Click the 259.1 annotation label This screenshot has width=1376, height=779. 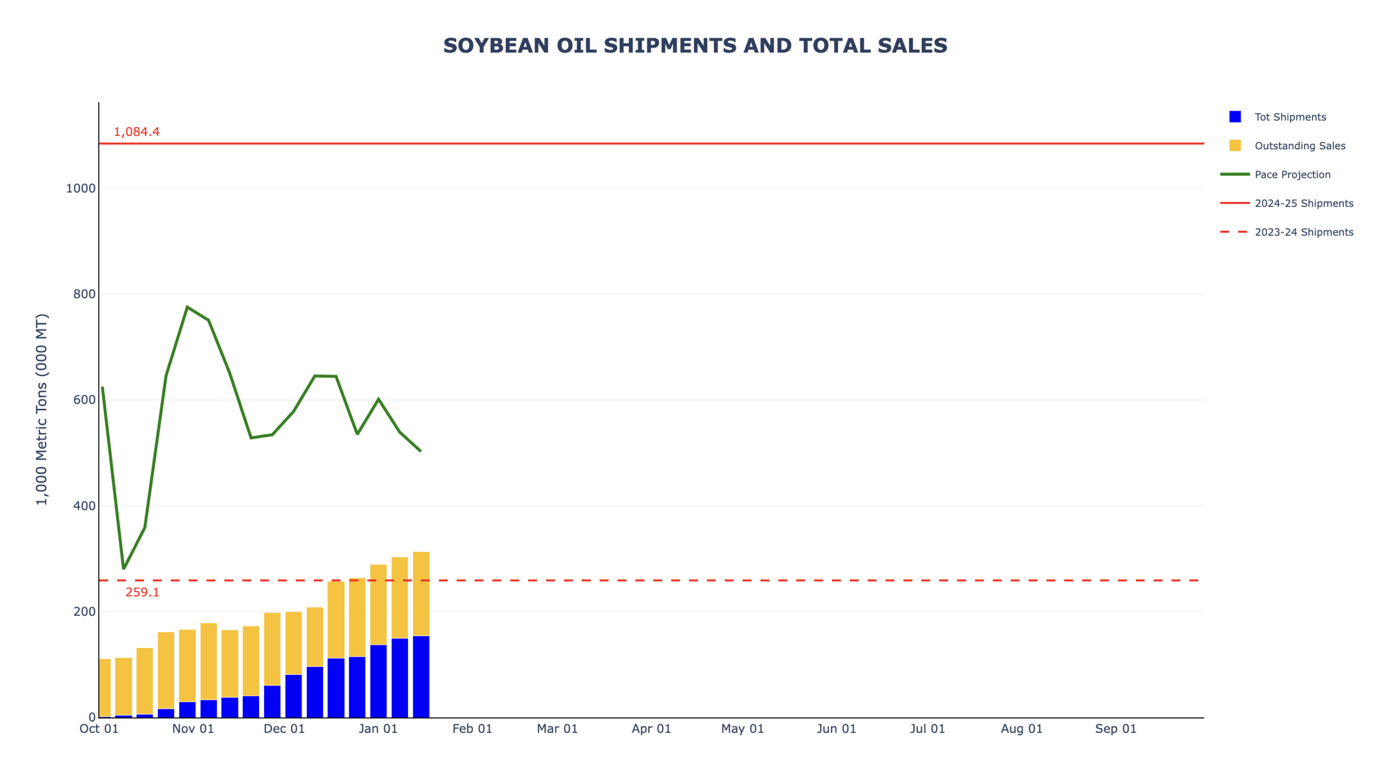[142, 593]
